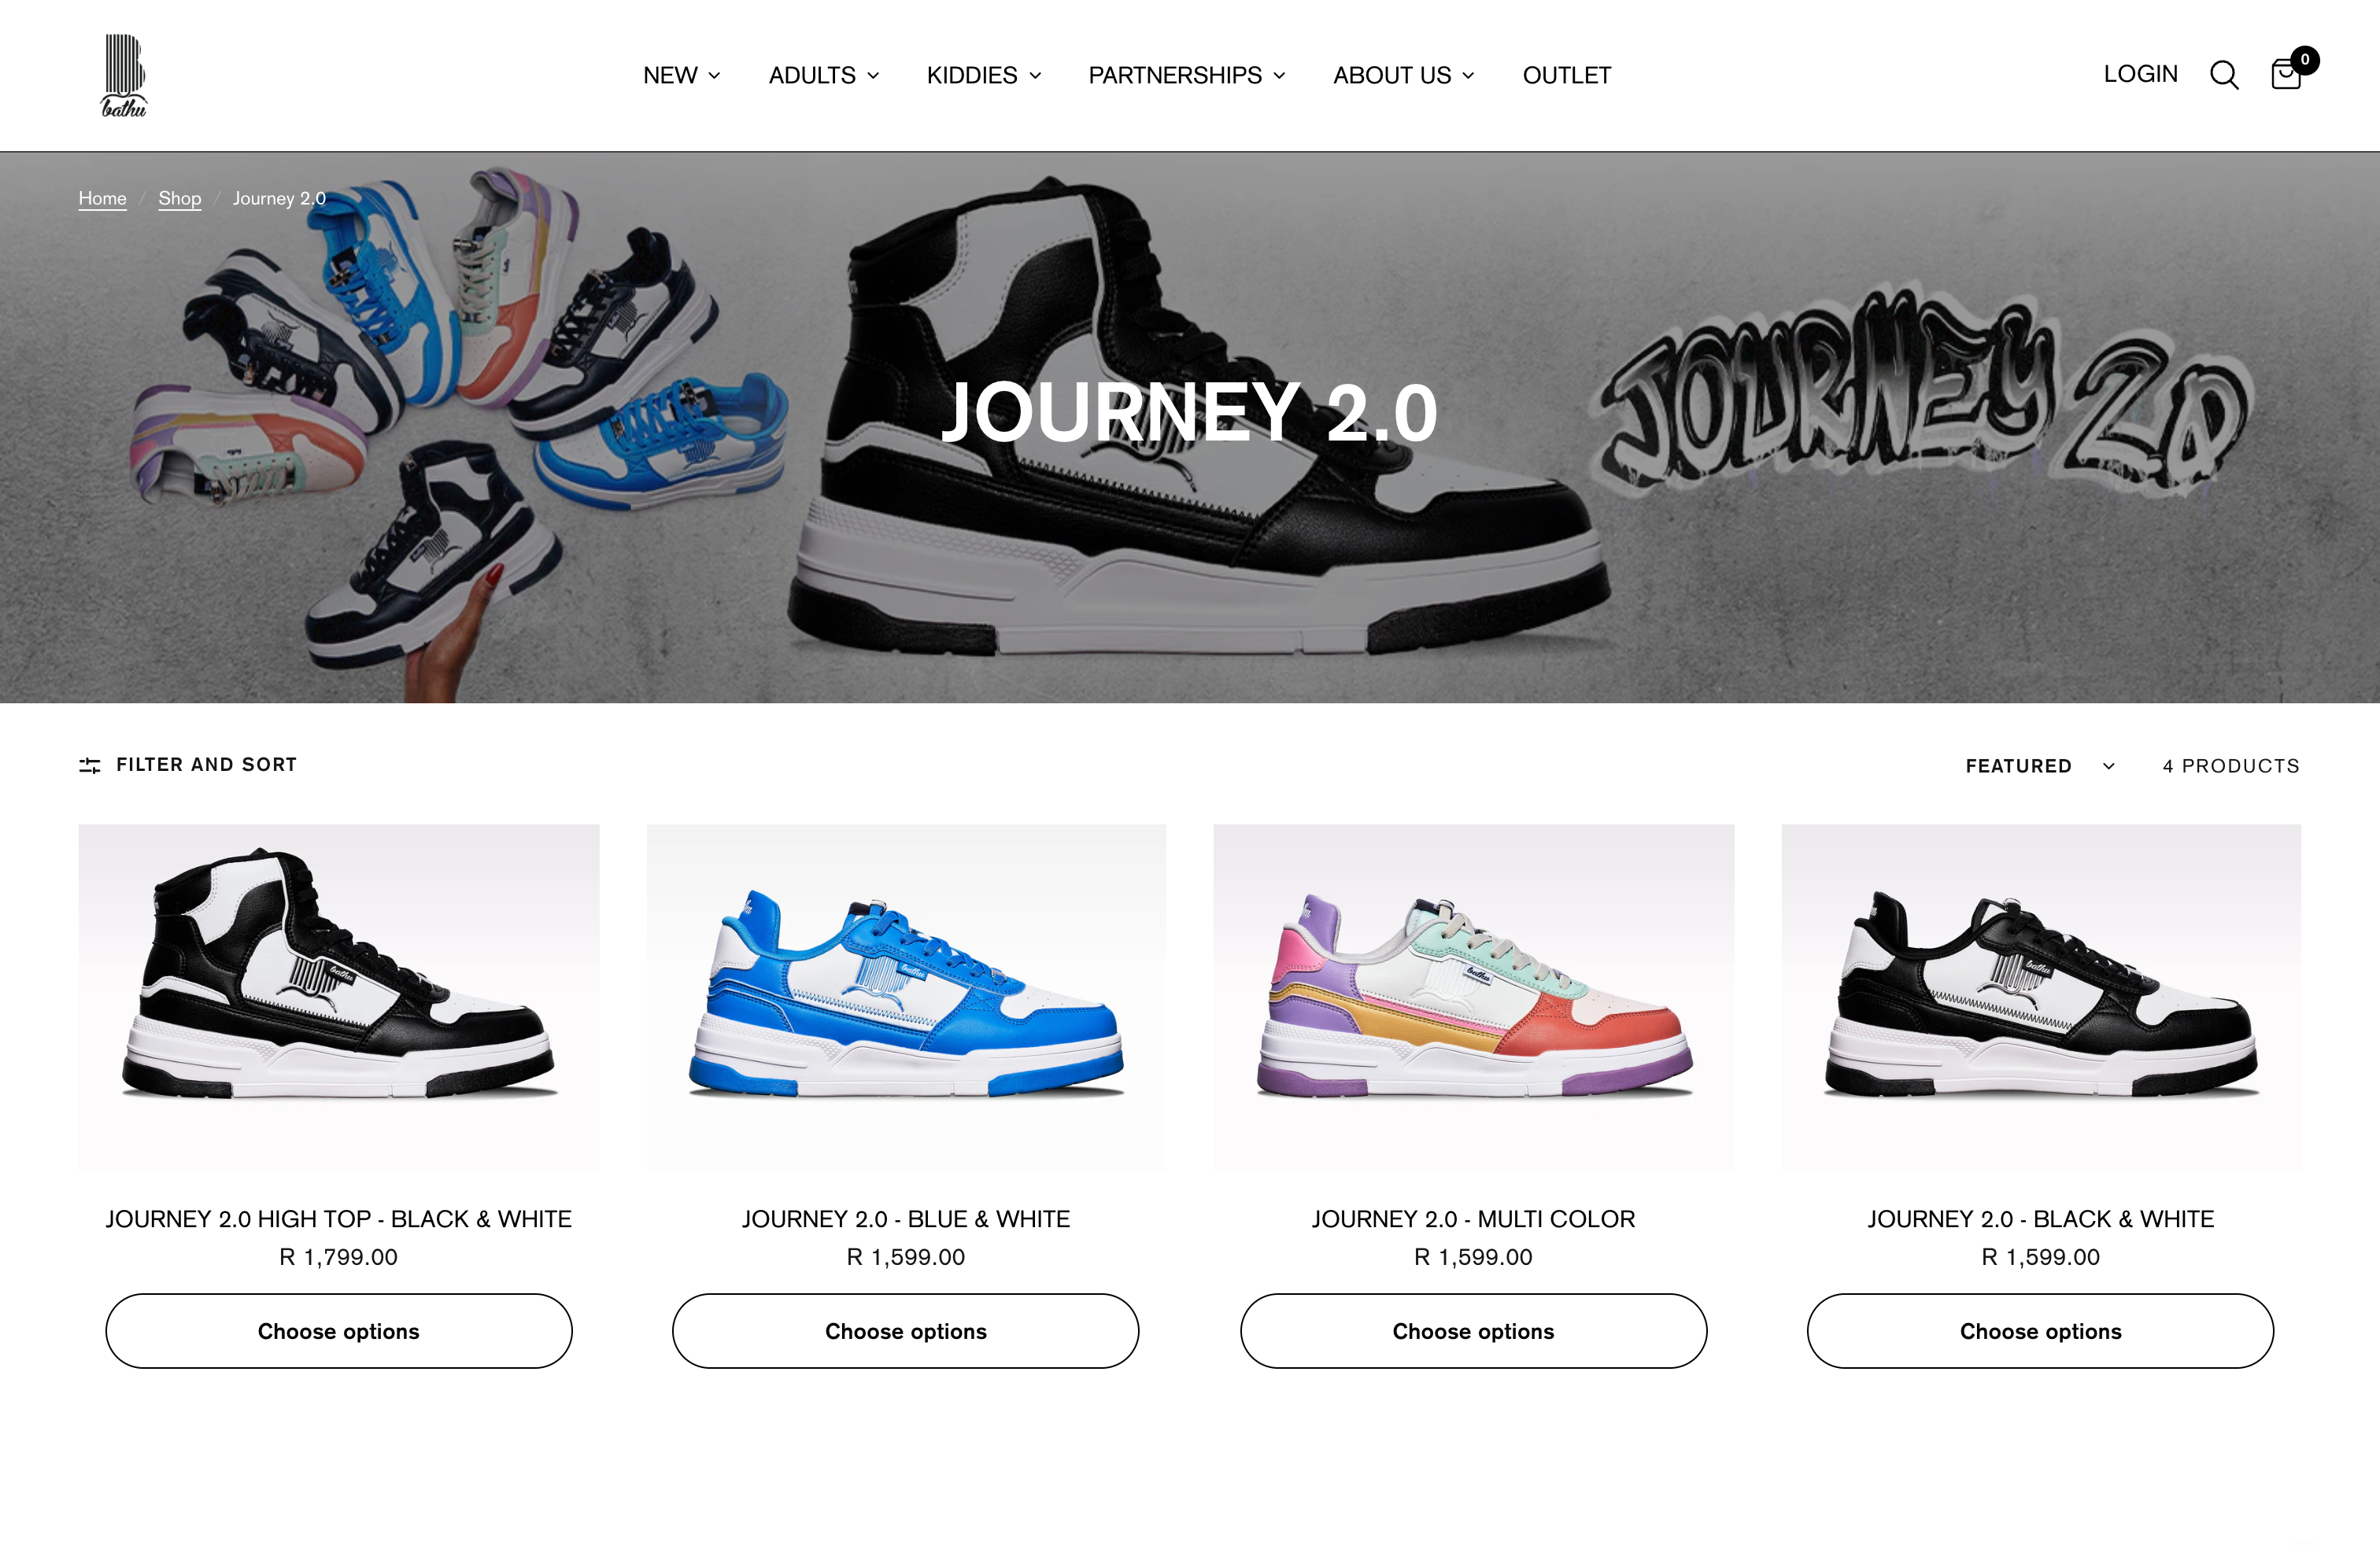The height and width of the screenshot is (1545, 2380).
Task: Open the Multi Color sneaker image
Action: point(1474,997)
